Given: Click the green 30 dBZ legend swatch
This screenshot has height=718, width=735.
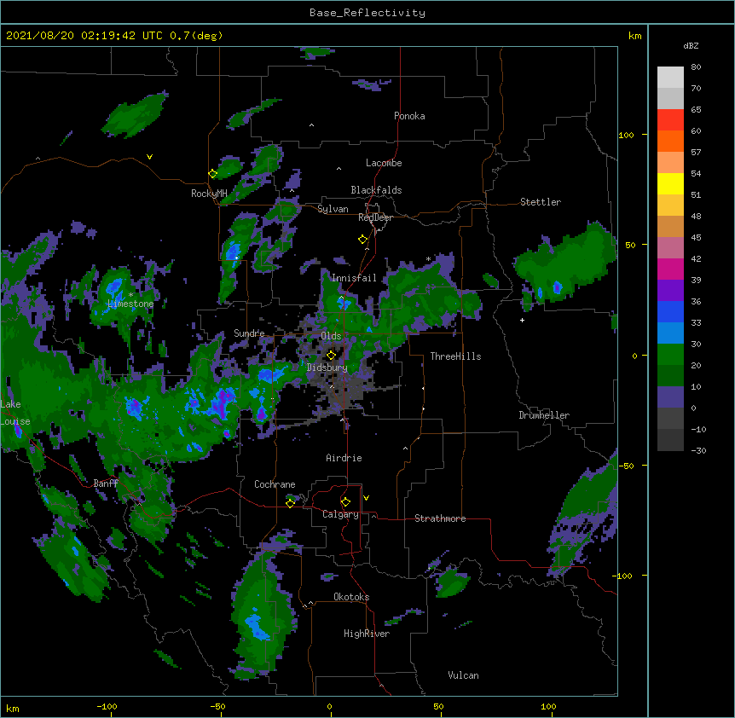Looking at the screenshot, I should (x=670, y=355).
